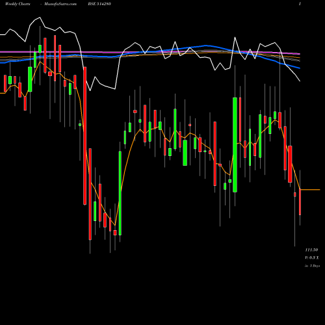Click the 111.59 price value
Image resolution: width=325 pixels, height=325 pixels.
[x=311, y=250]
